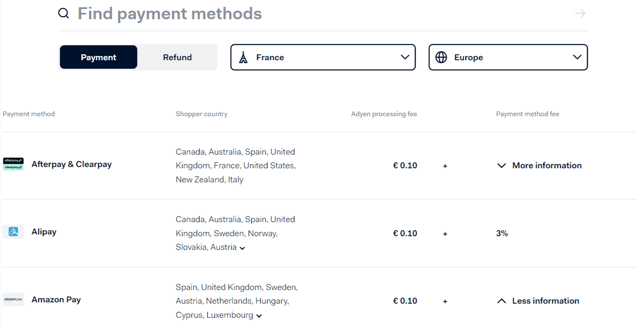637x328 pixels.
Task: Toggle more shopper countries for Alipay
Action: [x=242, y=248]
